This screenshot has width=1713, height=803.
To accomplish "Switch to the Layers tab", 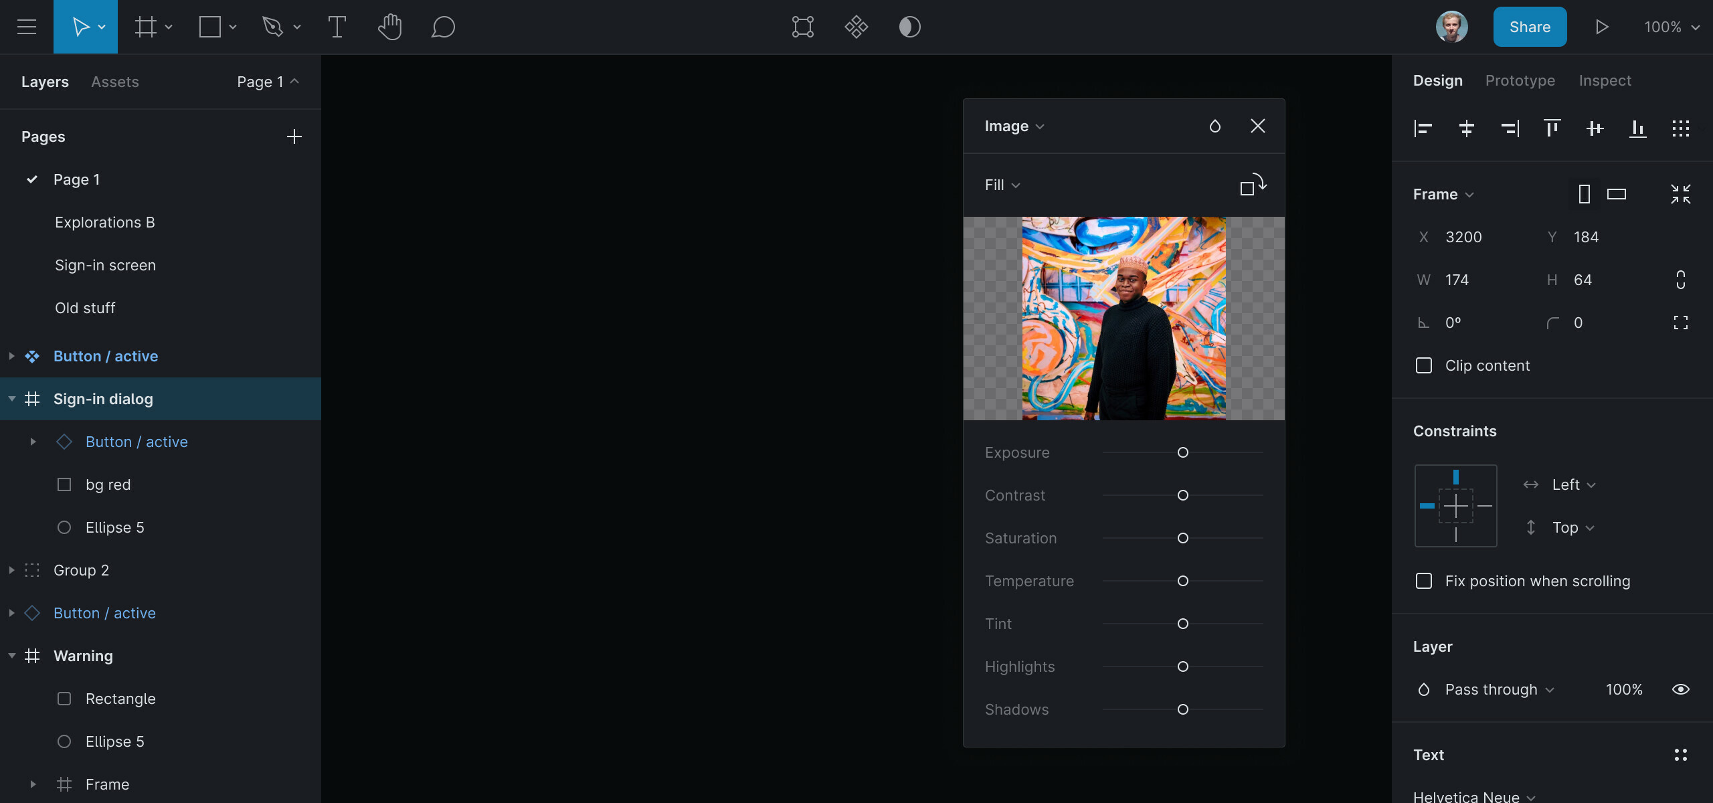I will (45, 82).
